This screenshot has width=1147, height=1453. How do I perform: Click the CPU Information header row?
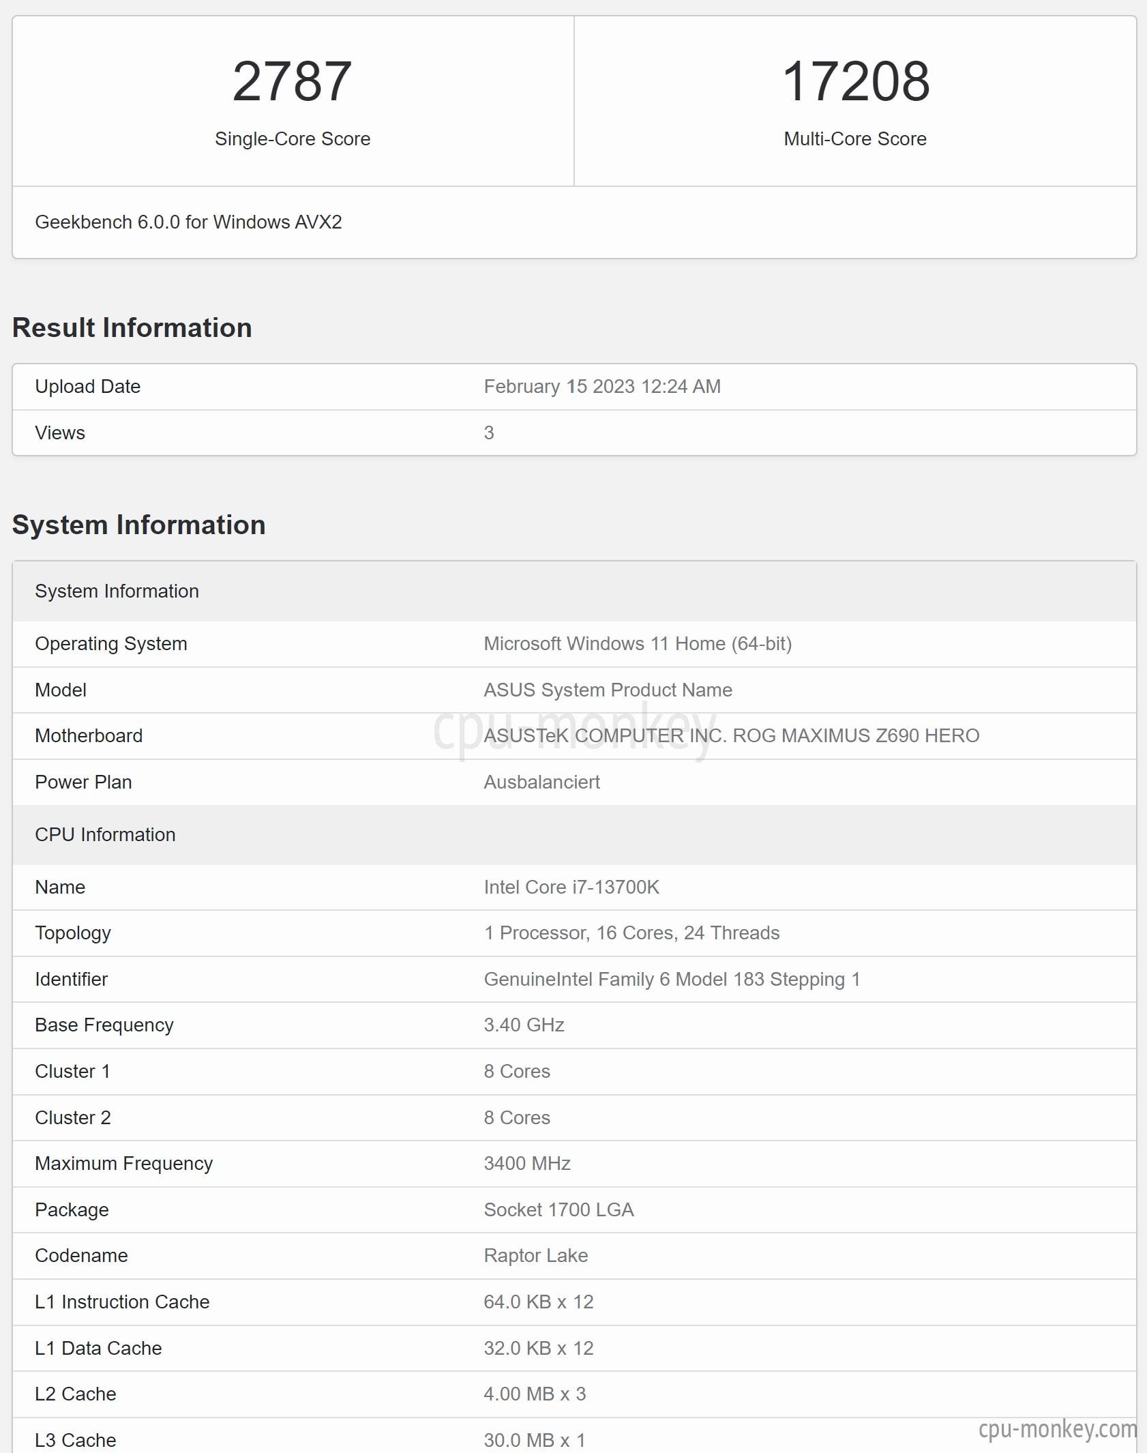574,834
